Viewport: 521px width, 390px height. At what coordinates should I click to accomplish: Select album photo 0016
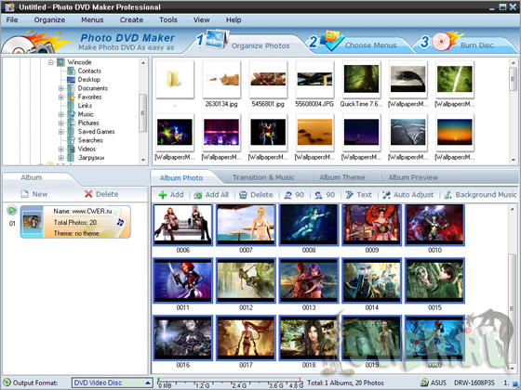pyautogui.click(x=182, y=338)
